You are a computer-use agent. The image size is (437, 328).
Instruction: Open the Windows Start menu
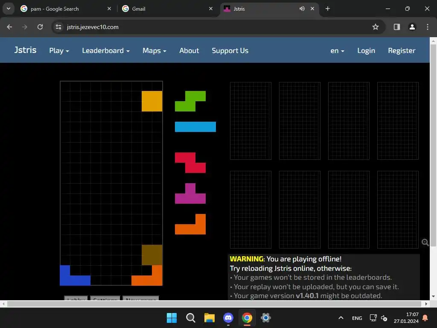(172, 318)
